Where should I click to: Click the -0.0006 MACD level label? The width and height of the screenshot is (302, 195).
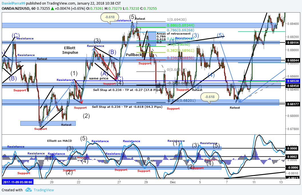[293, 168]
